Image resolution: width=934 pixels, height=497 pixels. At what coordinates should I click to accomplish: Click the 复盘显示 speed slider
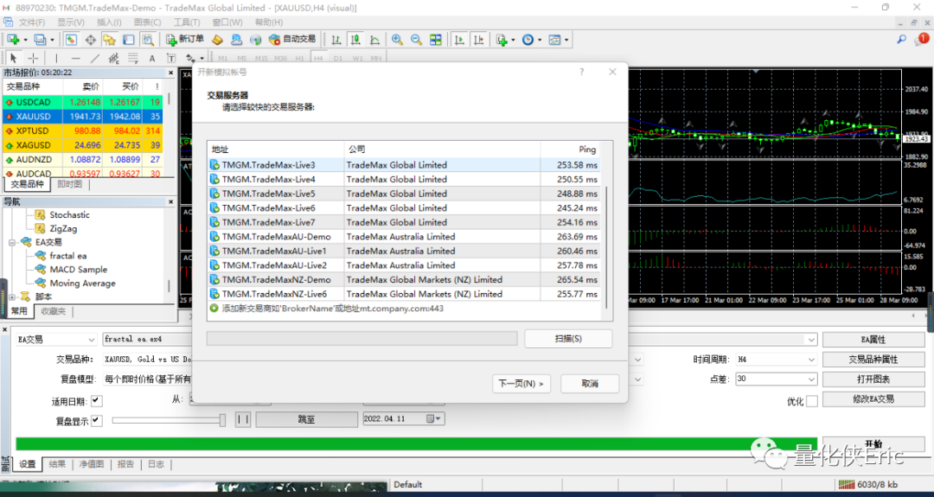[x=169, y=420]
